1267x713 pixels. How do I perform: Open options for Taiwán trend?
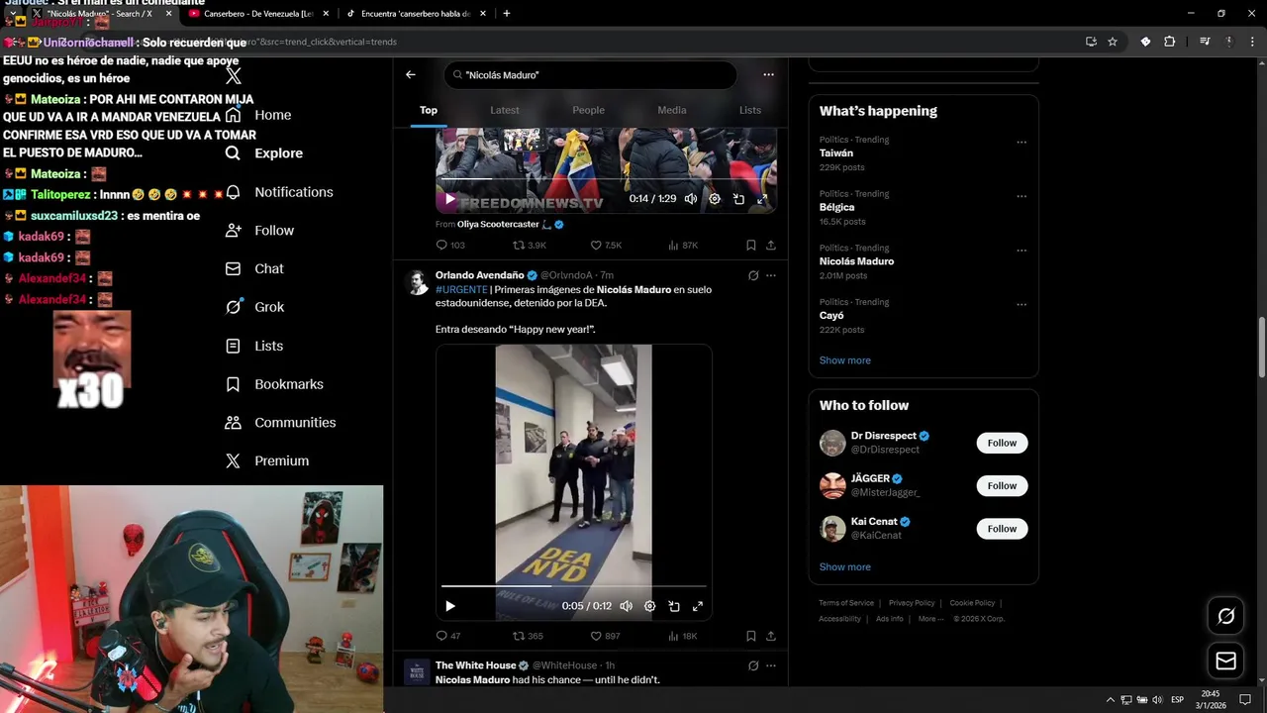coord(1022,142)
